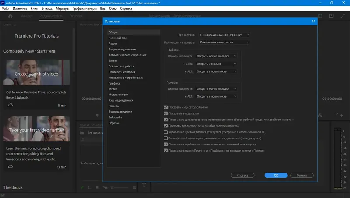
Task: Select the Type tool
Action: tap(144, 185)
